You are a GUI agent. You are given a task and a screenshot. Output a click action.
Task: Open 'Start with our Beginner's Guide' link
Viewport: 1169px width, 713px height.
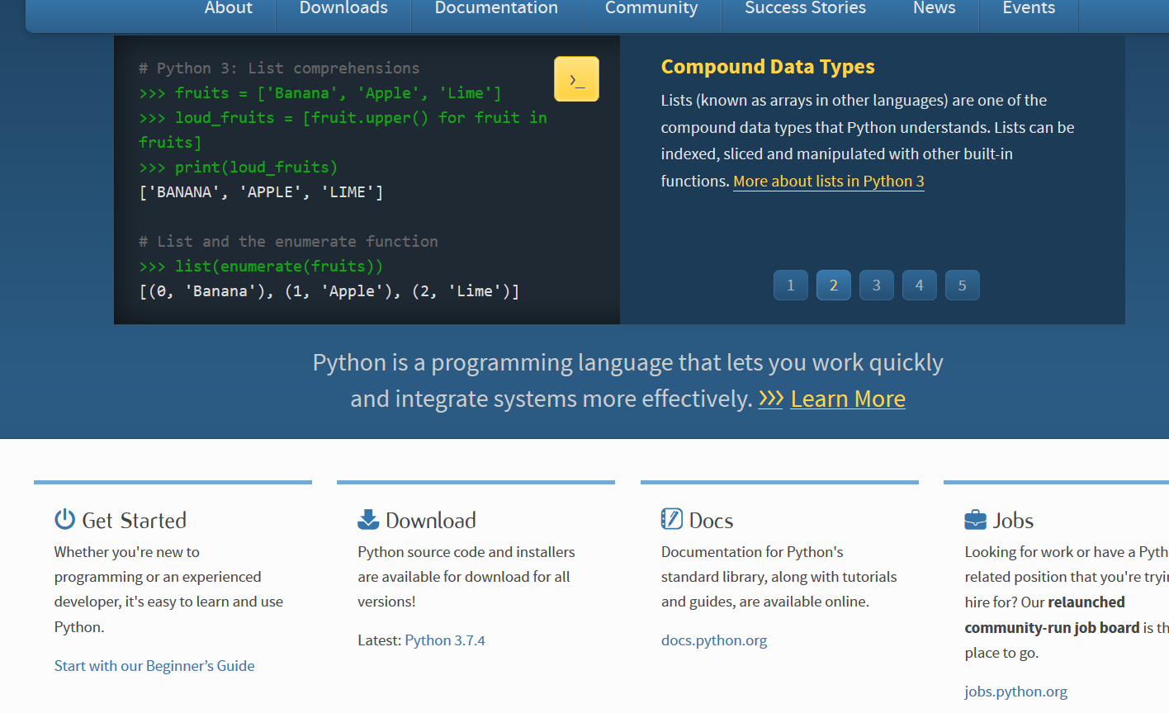pyautogui.click(x=154, y=666)
